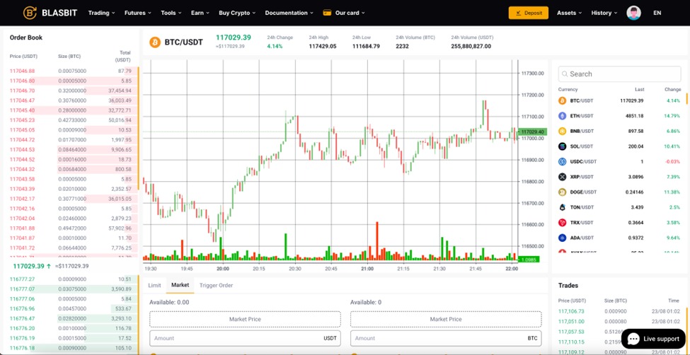Click the Deposit button
The height and width of the screenshot is (355, 690).
coord(528,13)
